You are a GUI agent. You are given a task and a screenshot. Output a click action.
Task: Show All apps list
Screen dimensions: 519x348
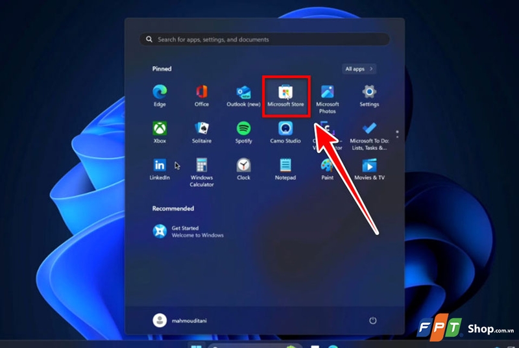[x=359, y=69]
